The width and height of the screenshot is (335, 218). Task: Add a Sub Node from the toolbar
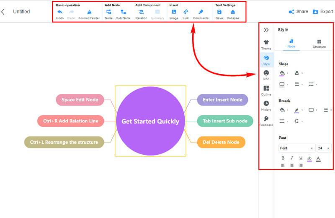click(x=123, y=12)
